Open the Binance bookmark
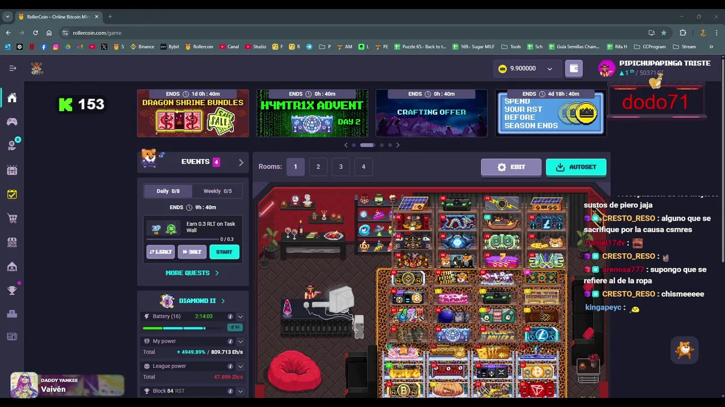 [x=142, y=47]
